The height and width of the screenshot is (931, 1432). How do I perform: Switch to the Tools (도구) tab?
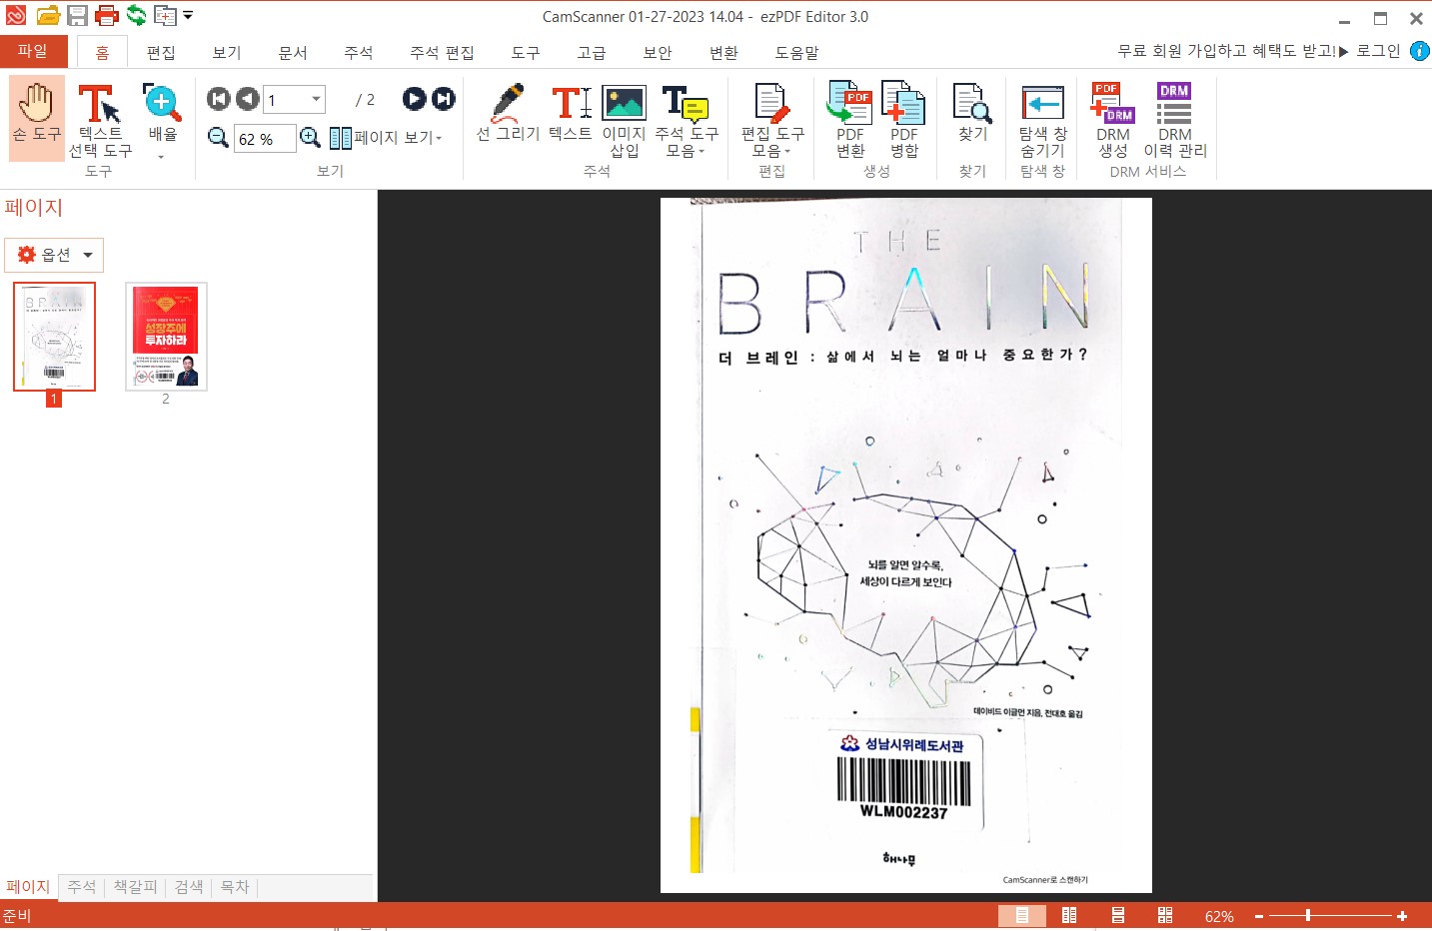pyautogui.click(x=526, y=52)
